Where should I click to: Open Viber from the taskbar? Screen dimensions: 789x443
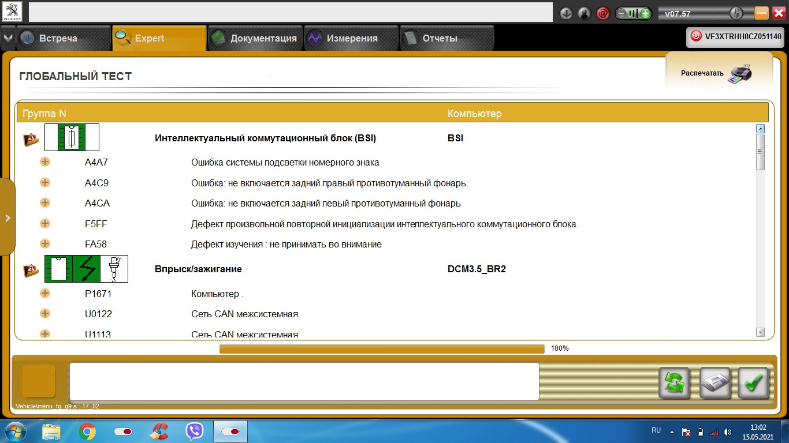click(195, 431)
